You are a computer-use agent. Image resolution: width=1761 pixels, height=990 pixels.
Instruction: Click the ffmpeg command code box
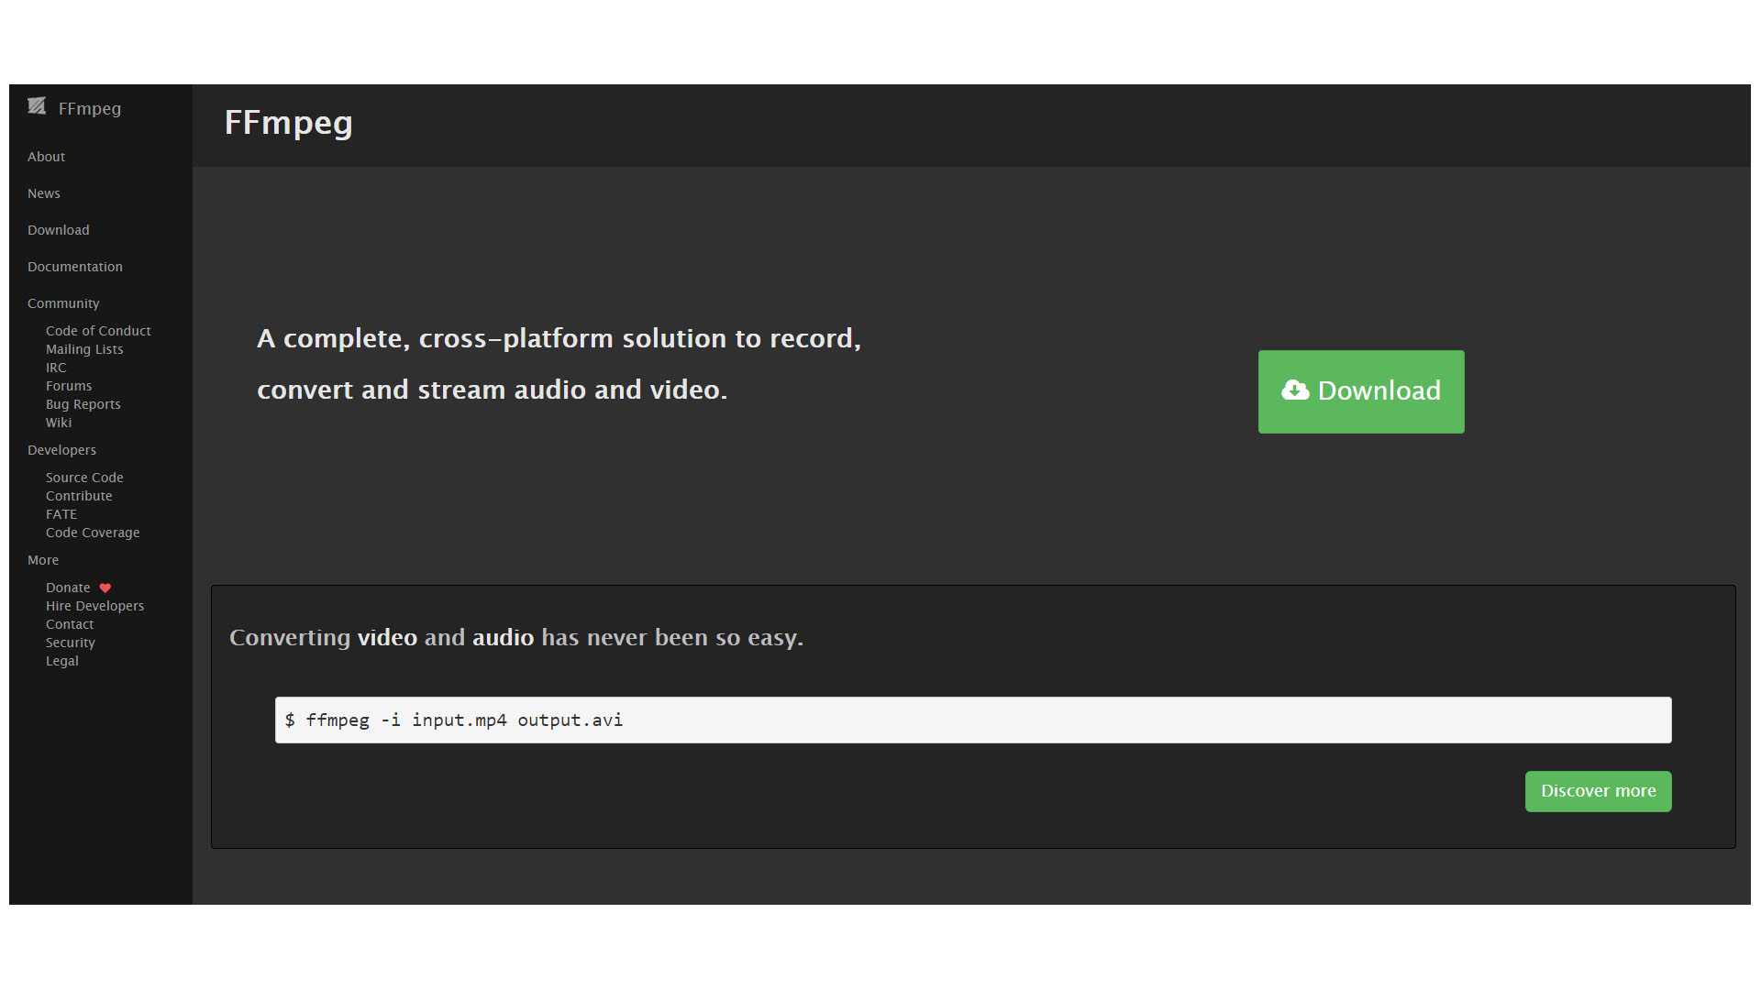click(x=973, y=720)
